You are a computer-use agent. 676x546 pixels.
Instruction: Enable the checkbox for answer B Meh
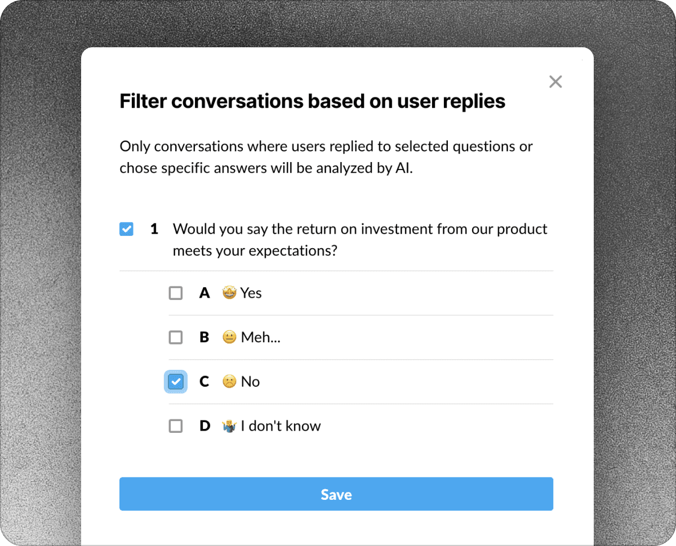pos(175,337)
